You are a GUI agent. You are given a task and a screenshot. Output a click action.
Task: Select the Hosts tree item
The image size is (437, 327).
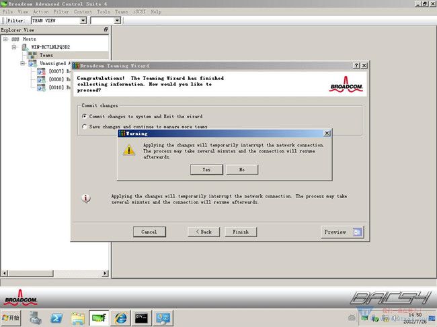[x=30, y=39]
